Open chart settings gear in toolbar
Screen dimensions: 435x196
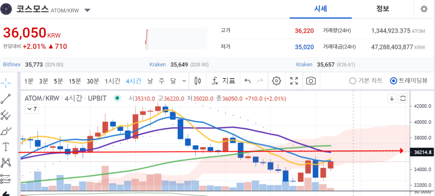tap(276, 81)
